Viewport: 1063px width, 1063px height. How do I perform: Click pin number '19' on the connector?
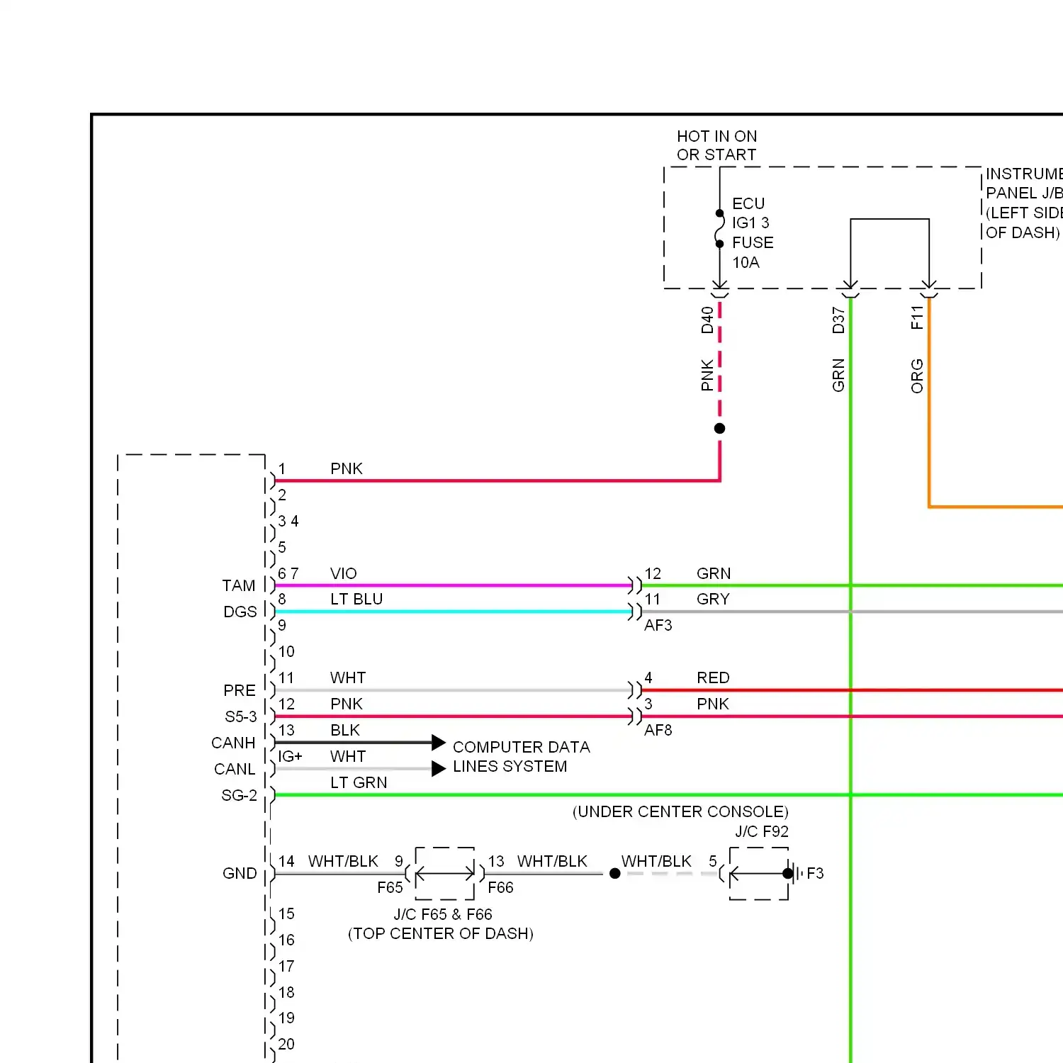286,1018
